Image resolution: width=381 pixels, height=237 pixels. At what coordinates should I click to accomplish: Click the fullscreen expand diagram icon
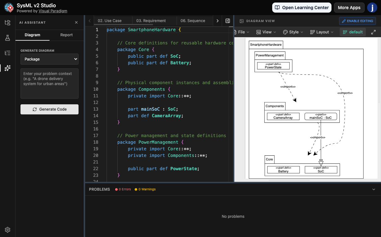coord(373,32)
